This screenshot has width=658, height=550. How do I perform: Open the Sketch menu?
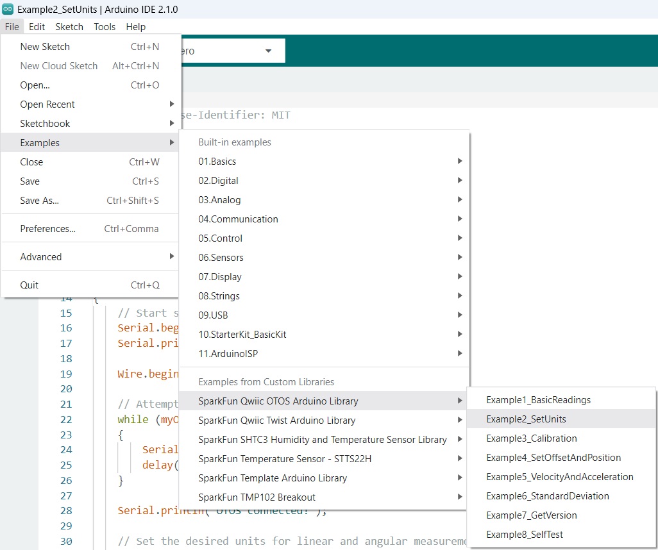[69, 27]
